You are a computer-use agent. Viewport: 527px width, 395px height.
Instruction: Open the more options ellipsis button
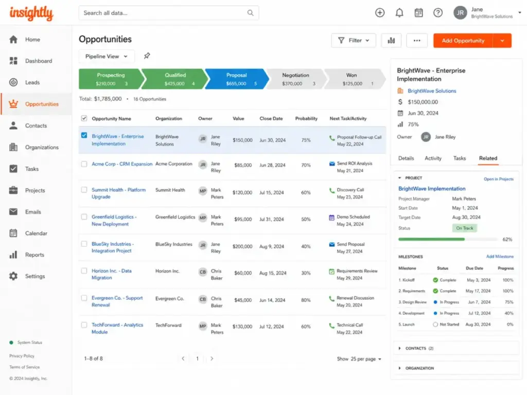tap(417, 40)
